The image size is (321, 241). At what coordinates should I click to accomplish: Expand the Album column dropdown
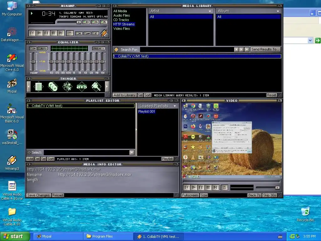[x=278, y=11]
